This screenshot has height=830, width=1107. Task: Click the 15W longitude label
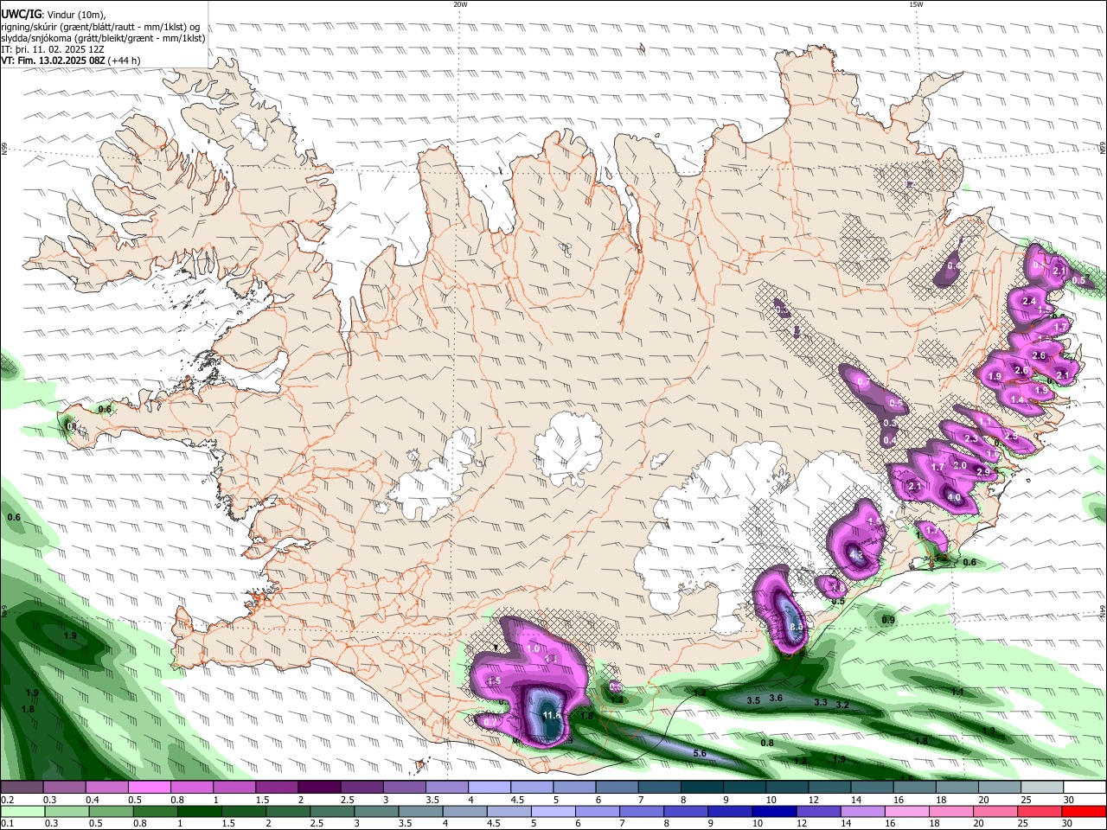[916, 4]
